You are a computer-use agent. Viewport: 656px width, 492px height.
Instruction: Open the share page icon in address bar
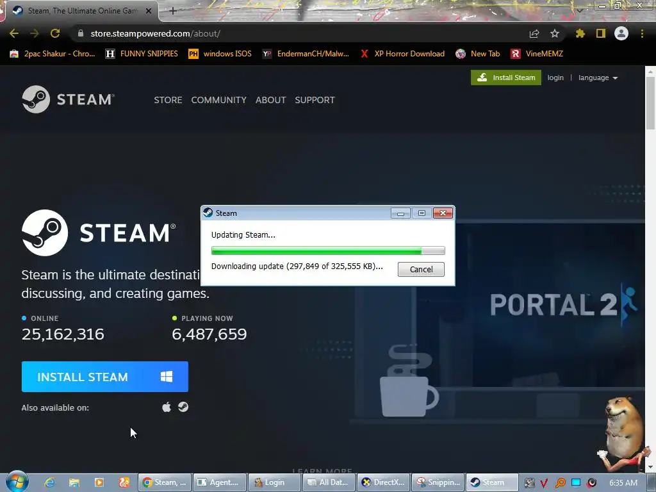pos(534,34)
